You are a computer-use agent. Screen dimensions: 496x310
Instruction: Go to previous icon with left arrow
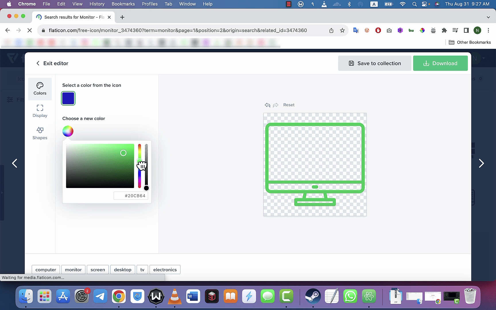tap(15, 163)
